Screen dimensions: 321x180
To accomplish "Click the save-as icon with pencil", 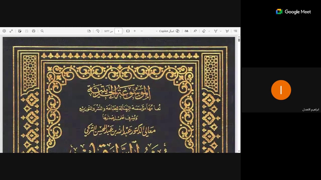I will pos(20,31).
